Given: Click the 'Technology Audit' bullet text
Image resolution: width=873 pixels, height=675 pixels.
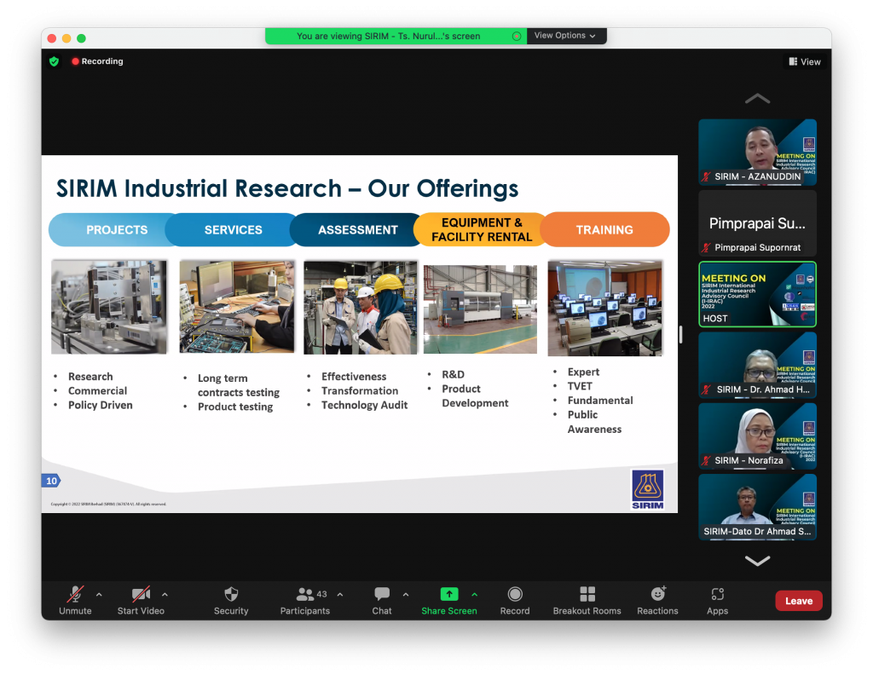Looking at the screenshot, I should point(364,405).
